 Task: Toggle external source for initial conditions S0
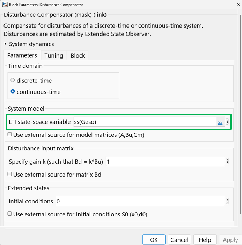click(10, 214)
